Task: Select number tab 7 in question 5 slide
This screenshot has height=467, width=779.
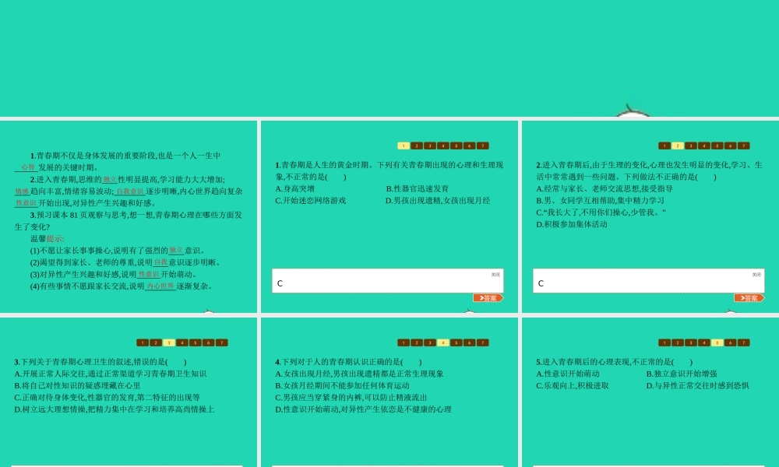Action: click(x=743, y=342)
